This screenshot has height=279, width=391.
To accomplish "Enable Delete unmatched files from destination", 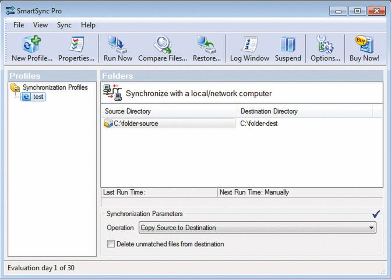I will pos(111,244).
